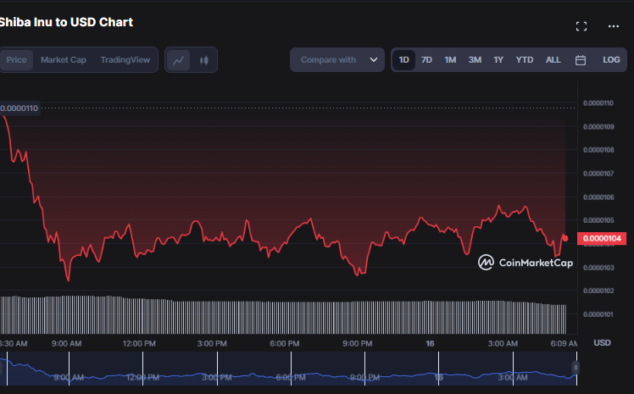The height and width of the screenshot is (394, 634).
Task: Switch to the TradingView tab
Action: point(125,60)
